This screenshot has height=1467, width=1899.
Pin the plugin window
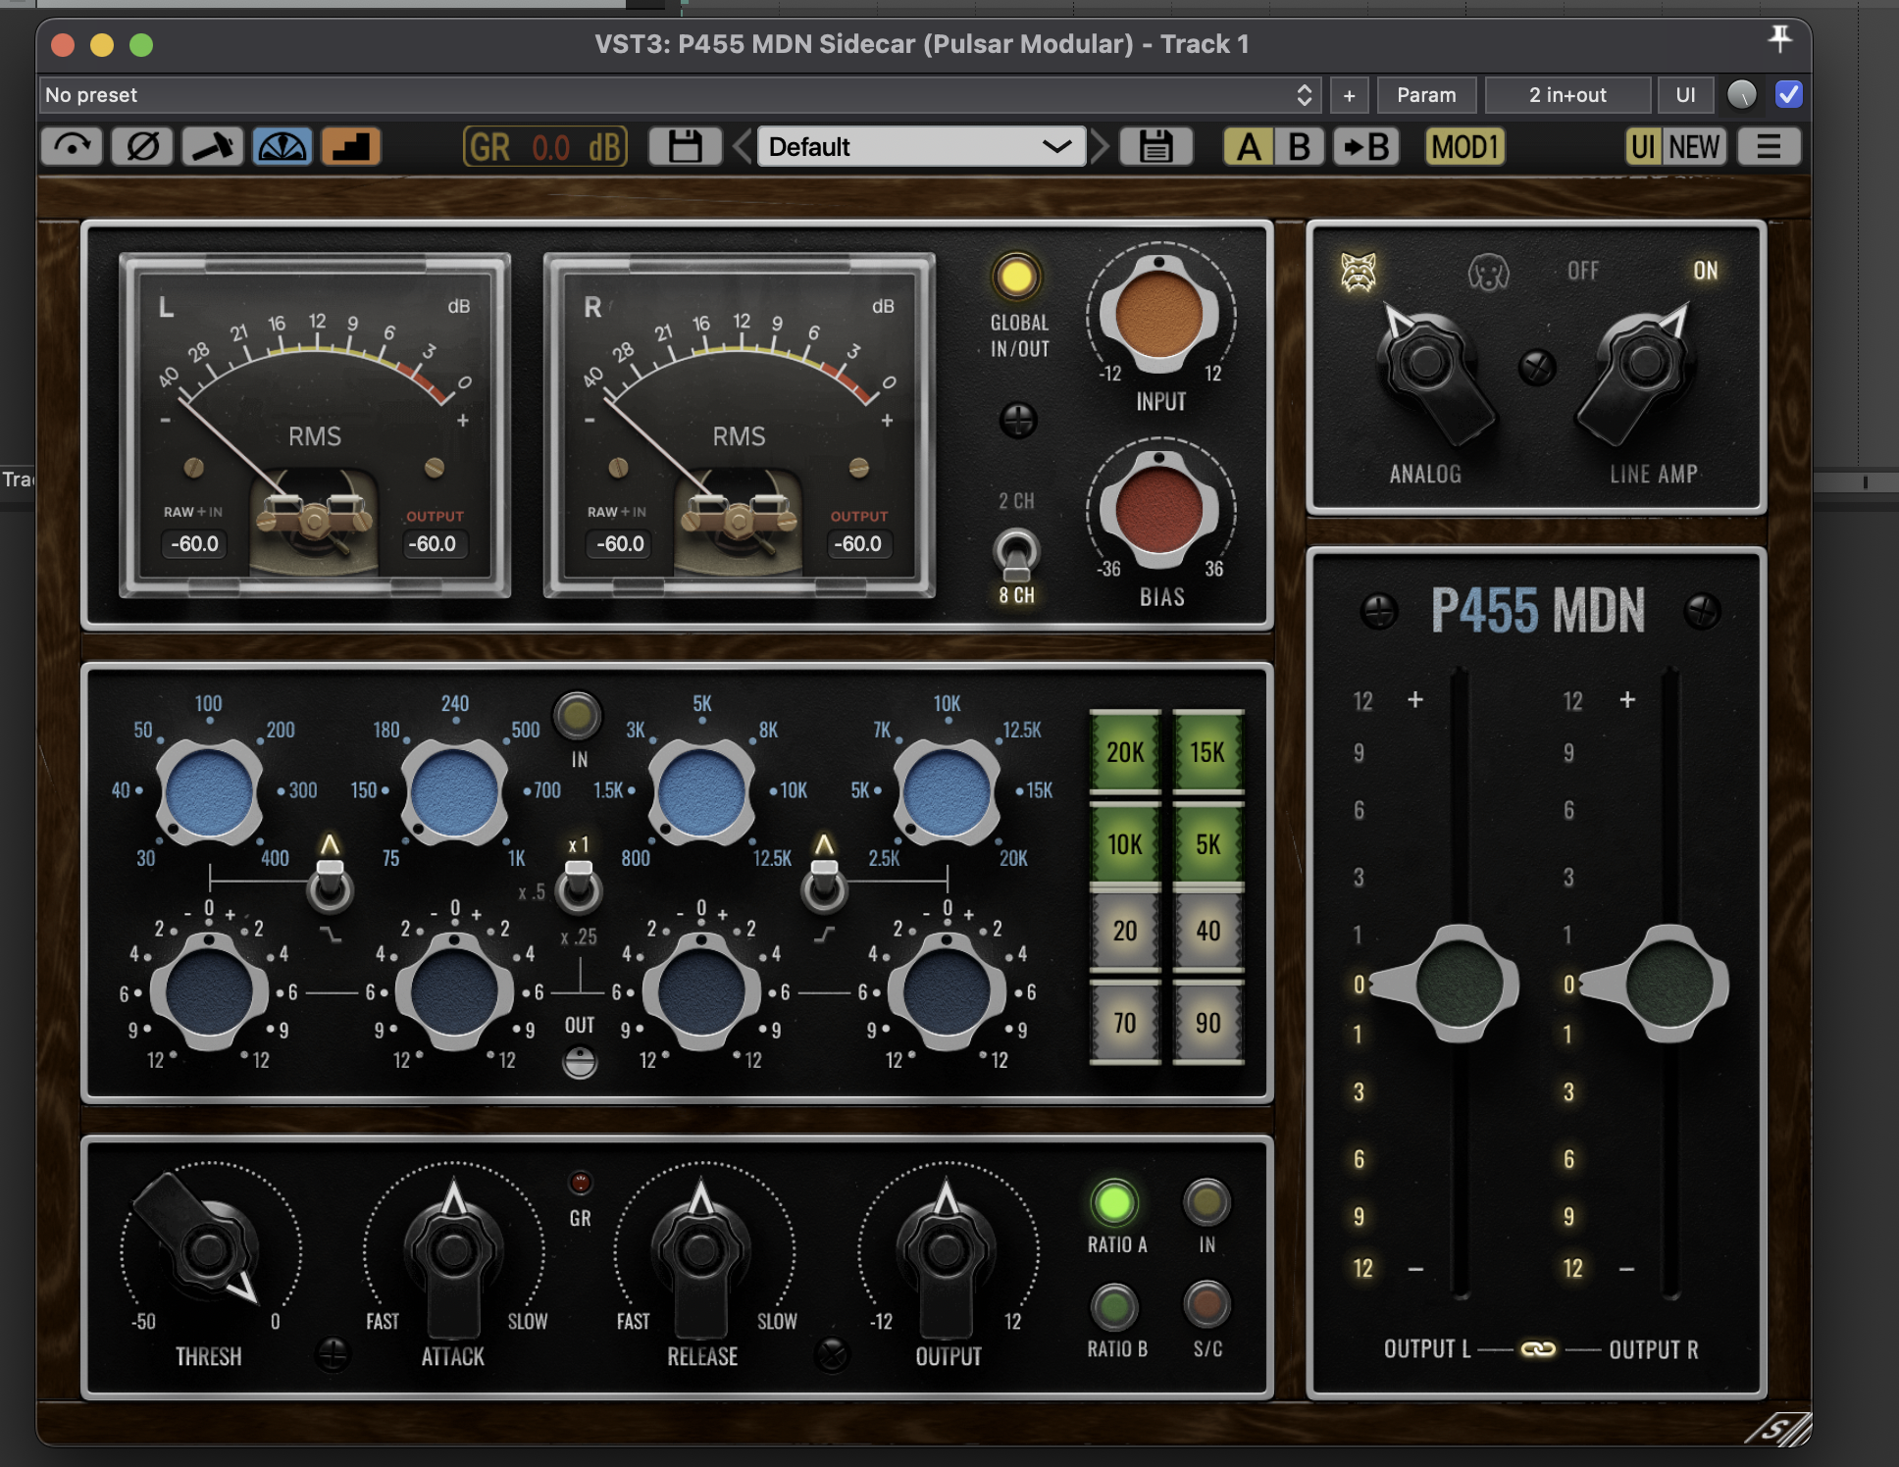1779,39
